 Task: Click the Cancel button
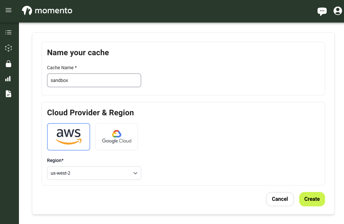(280, 199)
